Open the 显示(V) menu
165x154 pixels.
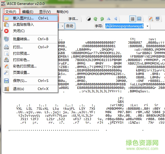[45, 12]
